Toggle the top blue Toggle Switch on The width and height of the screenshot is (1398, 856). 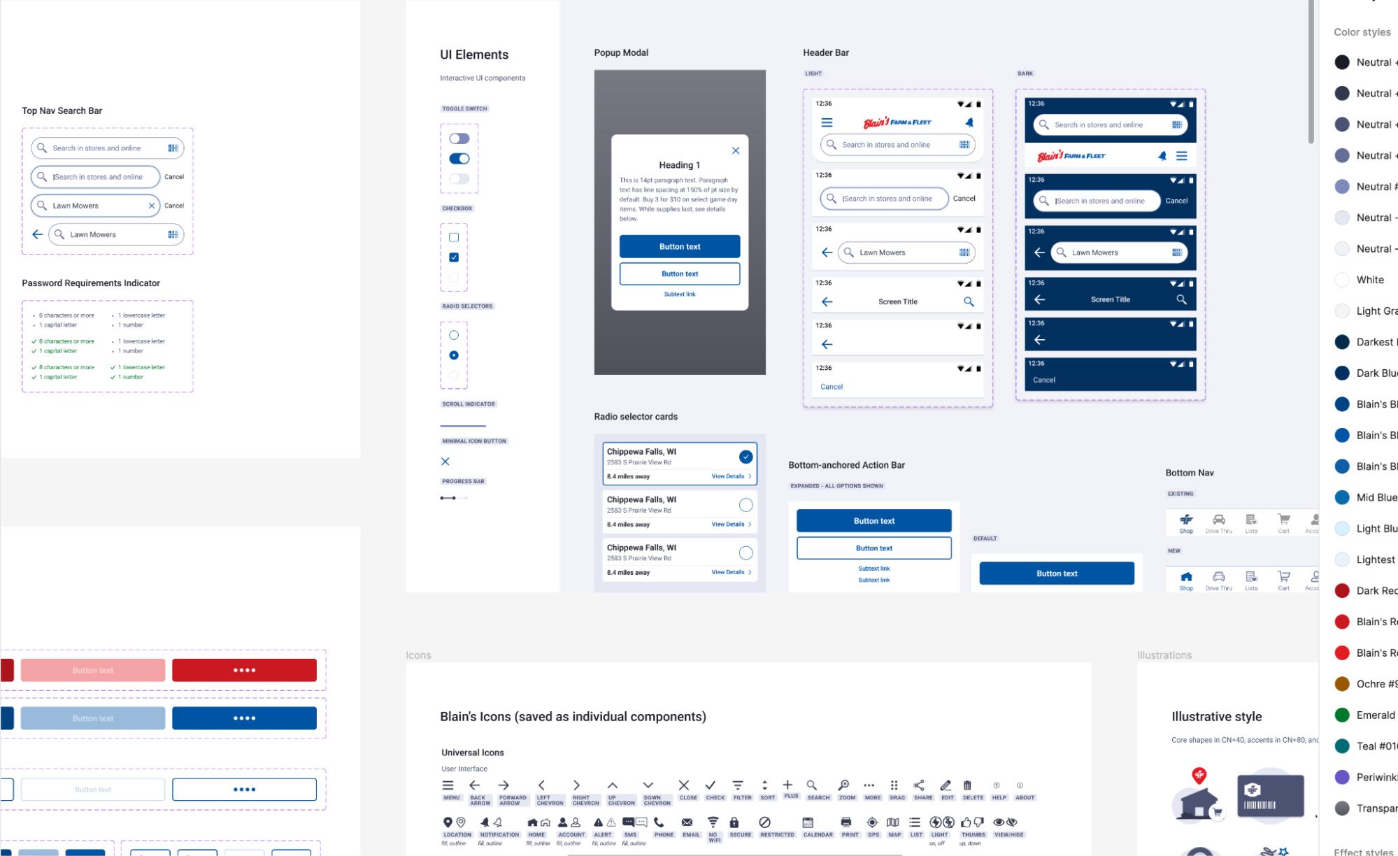tap(458, 139)
